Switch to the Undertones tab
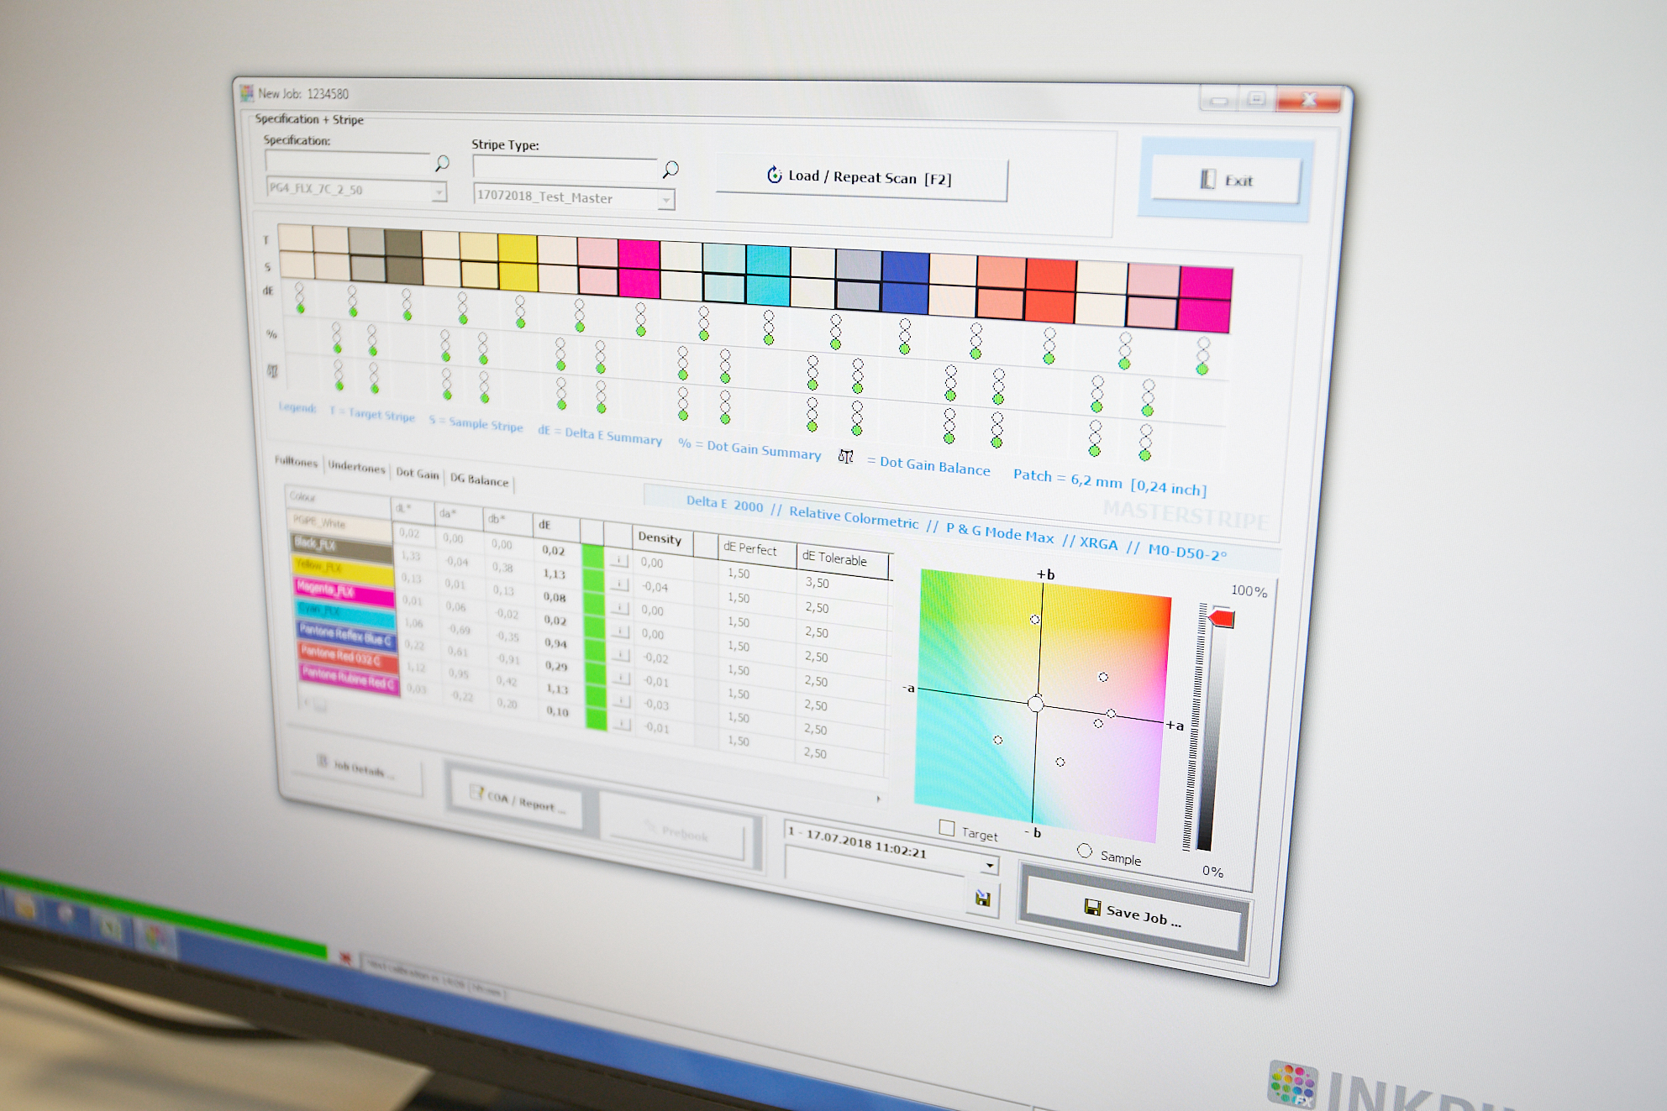Screen dimensions: 1667x1111 point(356,467)
